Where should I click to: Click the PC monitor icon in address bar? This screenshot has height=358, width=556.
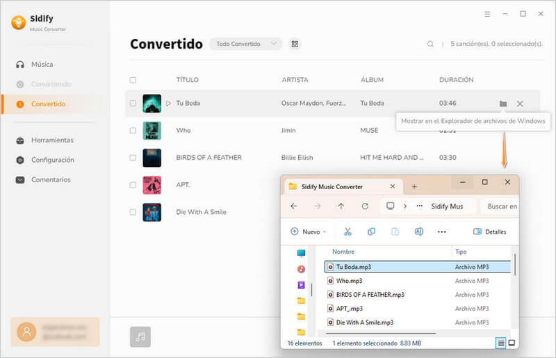coord(391,206)
